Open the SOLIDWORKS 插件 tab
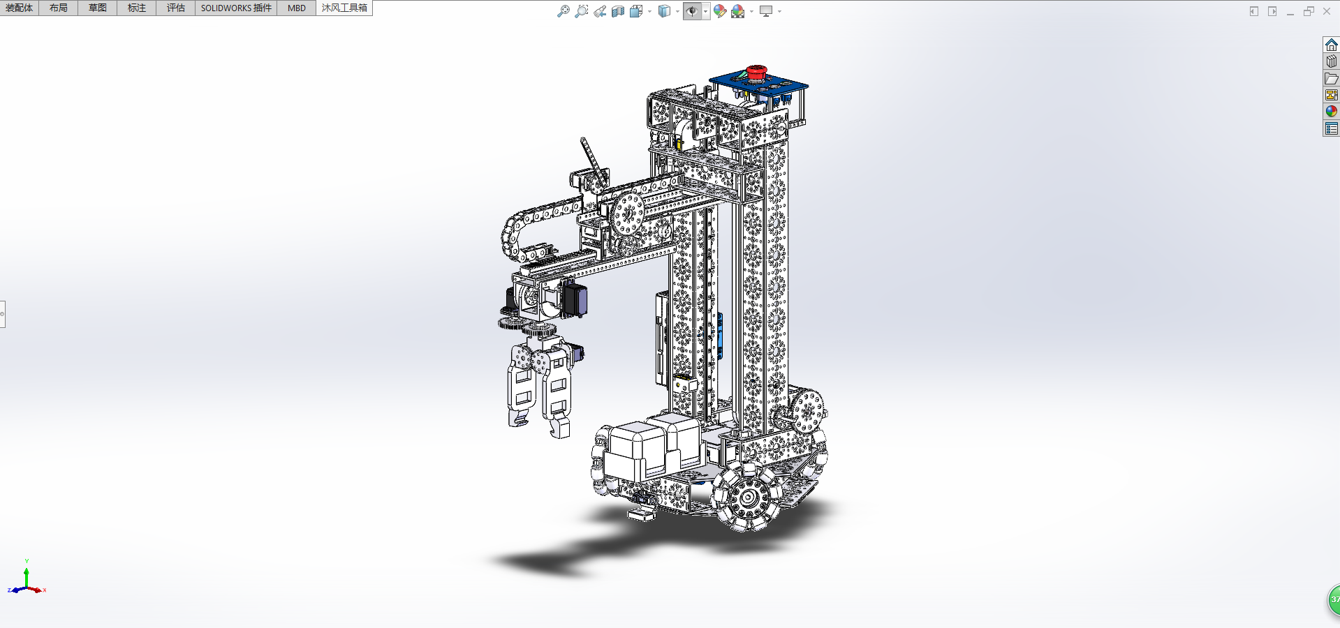This screenshot has width=1340, height=628. pyautogui.click(x=236, y=8)
